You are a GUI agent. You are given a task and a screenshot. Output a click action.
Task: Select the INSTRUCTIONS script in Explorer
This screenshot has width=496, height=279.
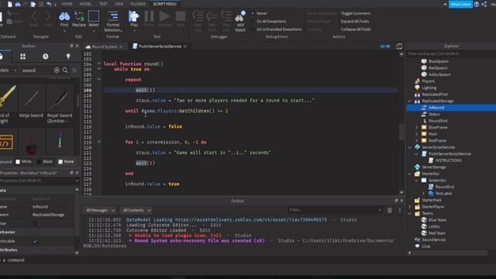pyautogui.click(x=448, y=160)
